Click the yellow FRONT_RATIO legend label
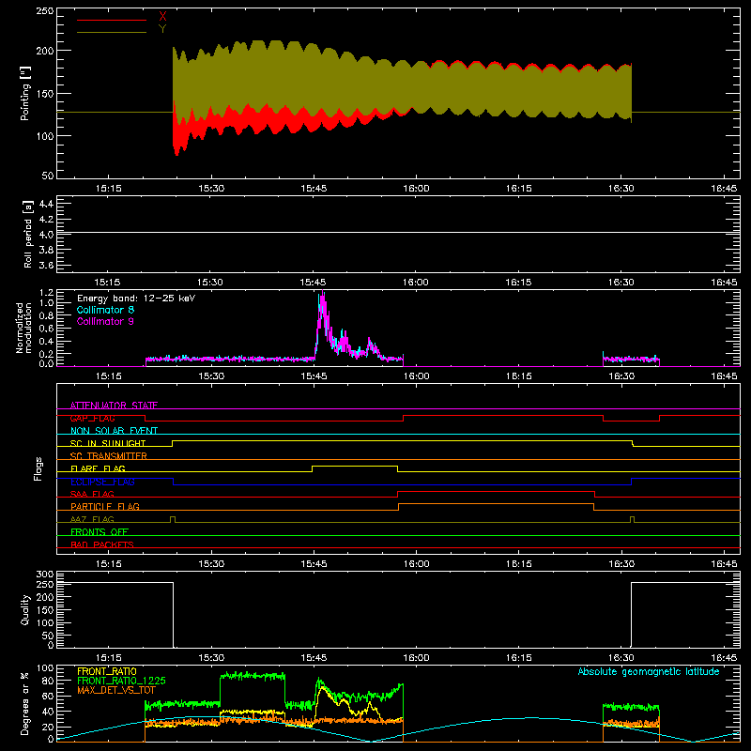Screen dimensions: 751x751 click(107, 671)
